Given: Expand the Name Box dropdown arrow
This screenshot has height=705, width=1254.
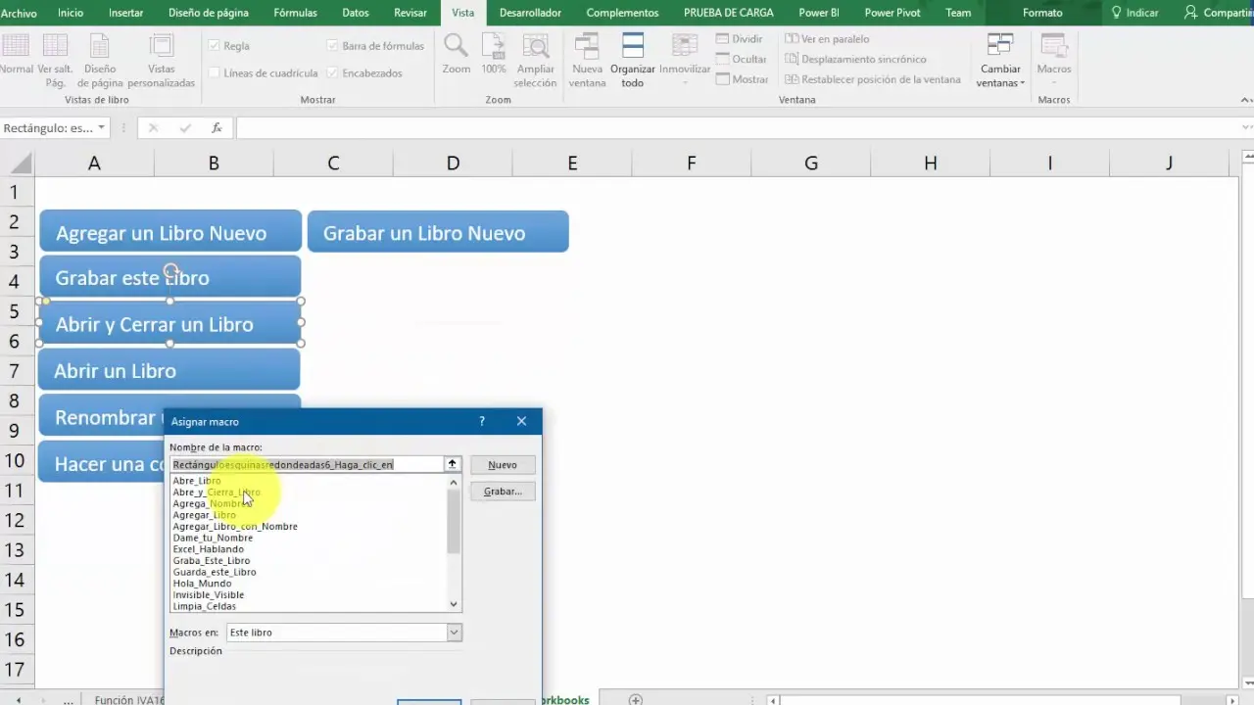Looking at the screenshot, I should coord(101,128).
